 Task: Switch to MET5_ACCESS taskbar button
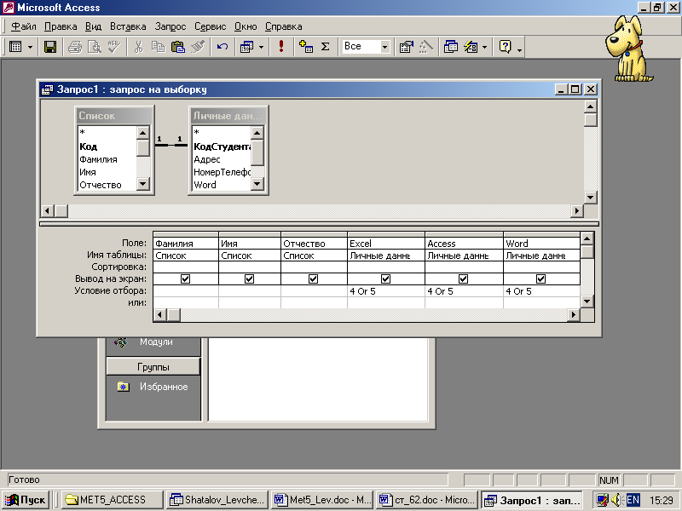click(113, 500)
